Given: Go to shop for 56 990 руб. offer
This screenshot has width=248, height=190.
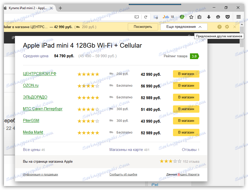Looking at the screenshot, I should point(186,86).
